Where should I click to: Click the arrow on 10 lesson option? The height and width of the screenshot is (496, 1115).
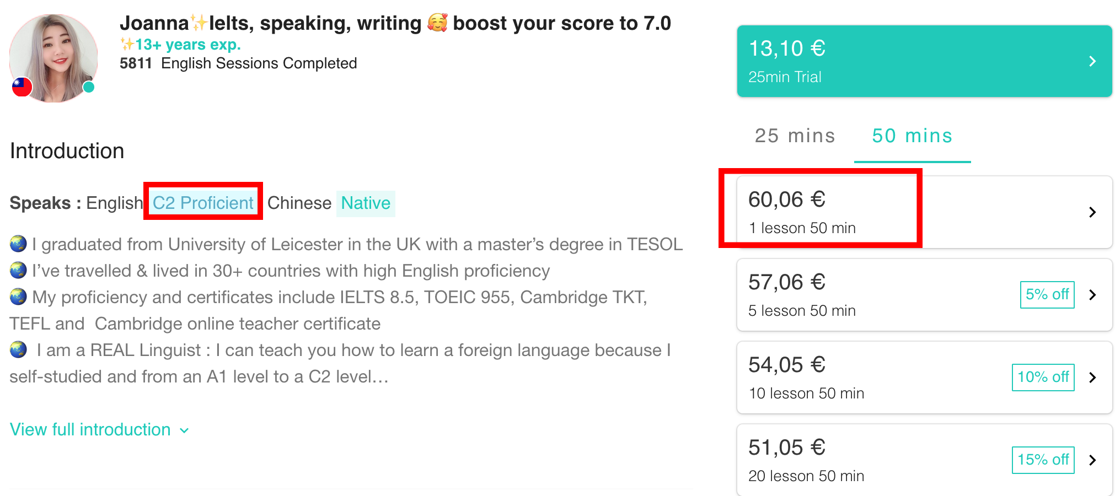click(1092, 378)
